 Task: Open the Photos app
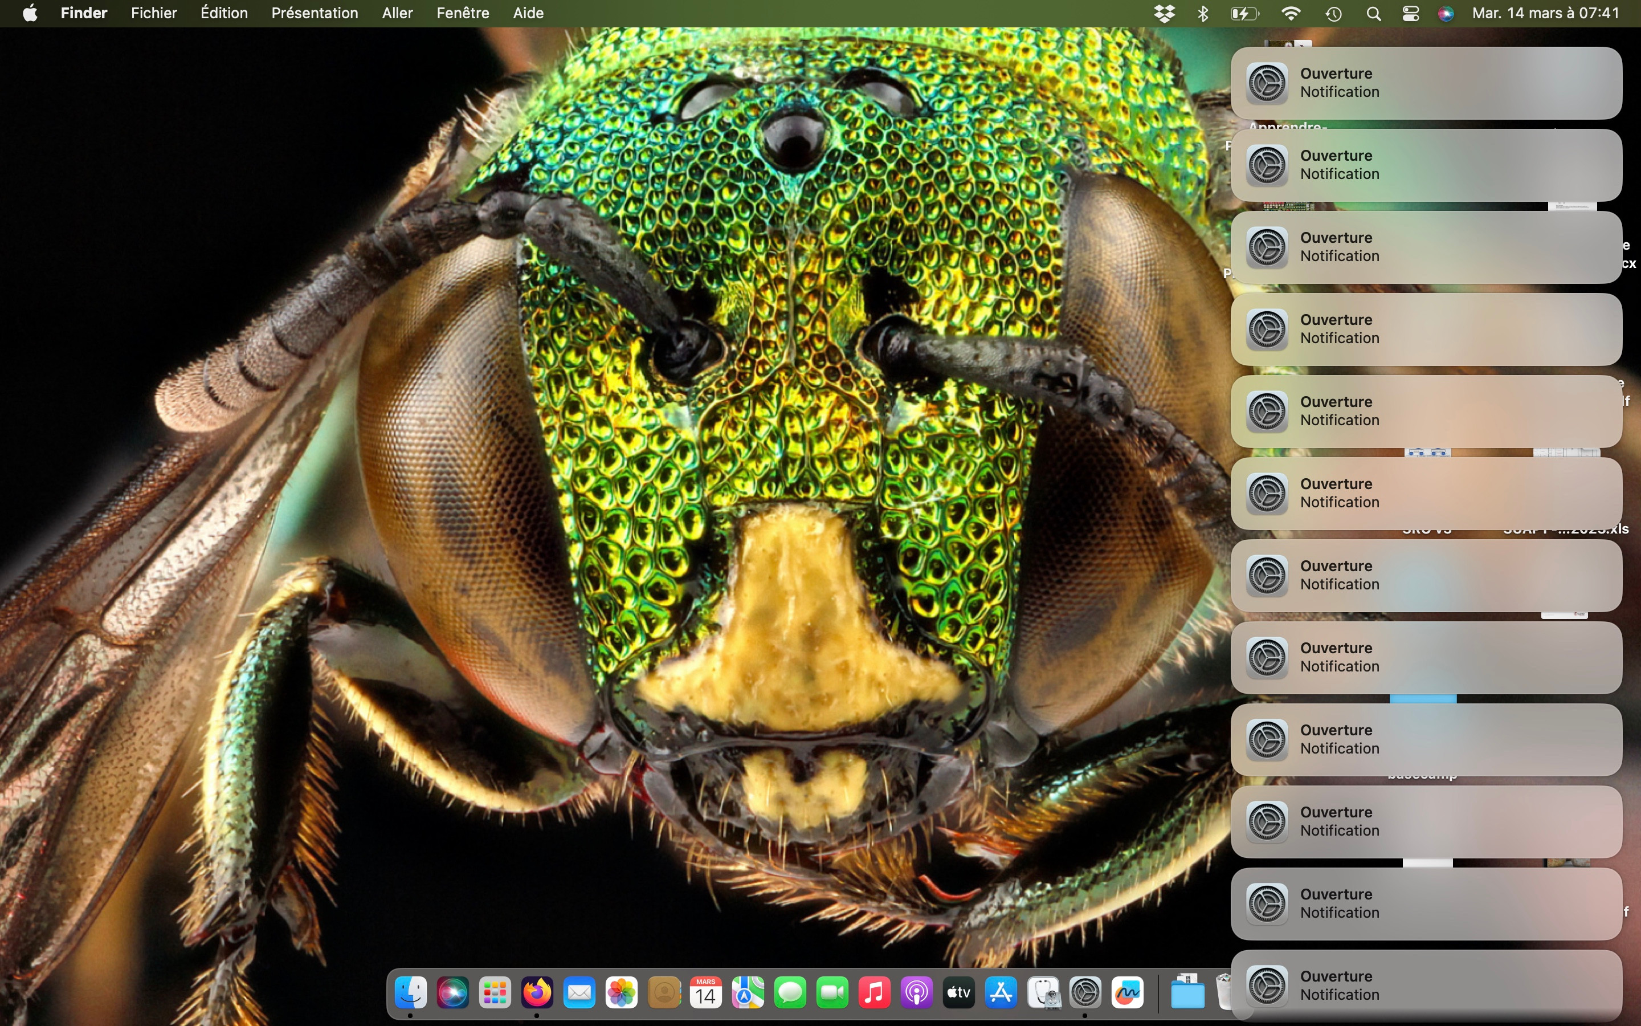[621, 994]
